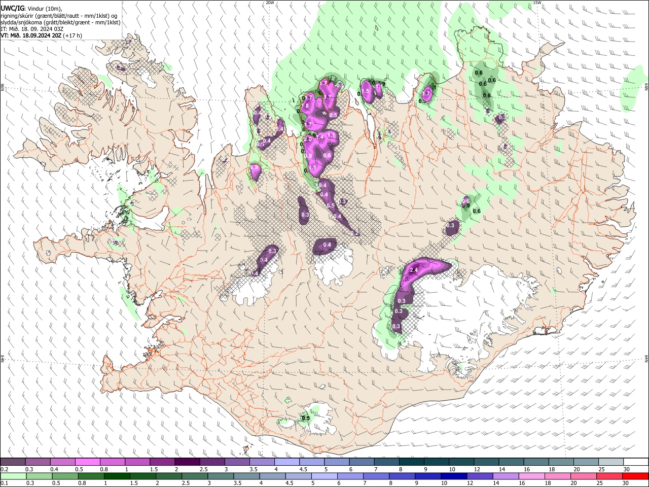Click the '20W' longitude label
649x487 pixels.
click(x=270, y=3)
